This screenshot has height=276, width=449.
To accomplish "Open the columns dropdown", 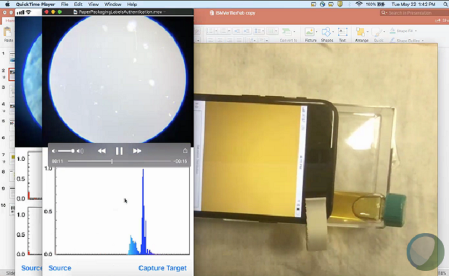I will 272,31.
